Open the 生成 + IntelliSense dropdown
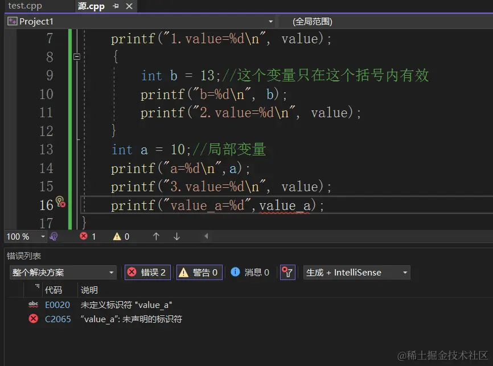This screenshot has width=493, height=366. [x=356, y=272]
